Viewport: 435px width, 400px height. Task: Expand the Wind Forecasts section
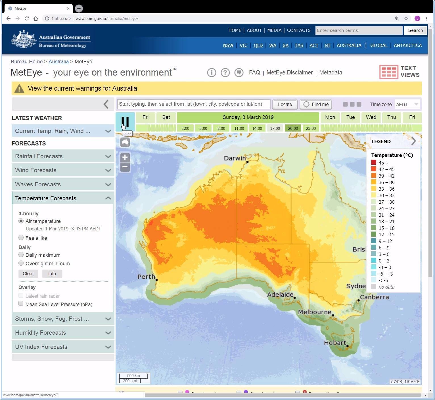63,170
